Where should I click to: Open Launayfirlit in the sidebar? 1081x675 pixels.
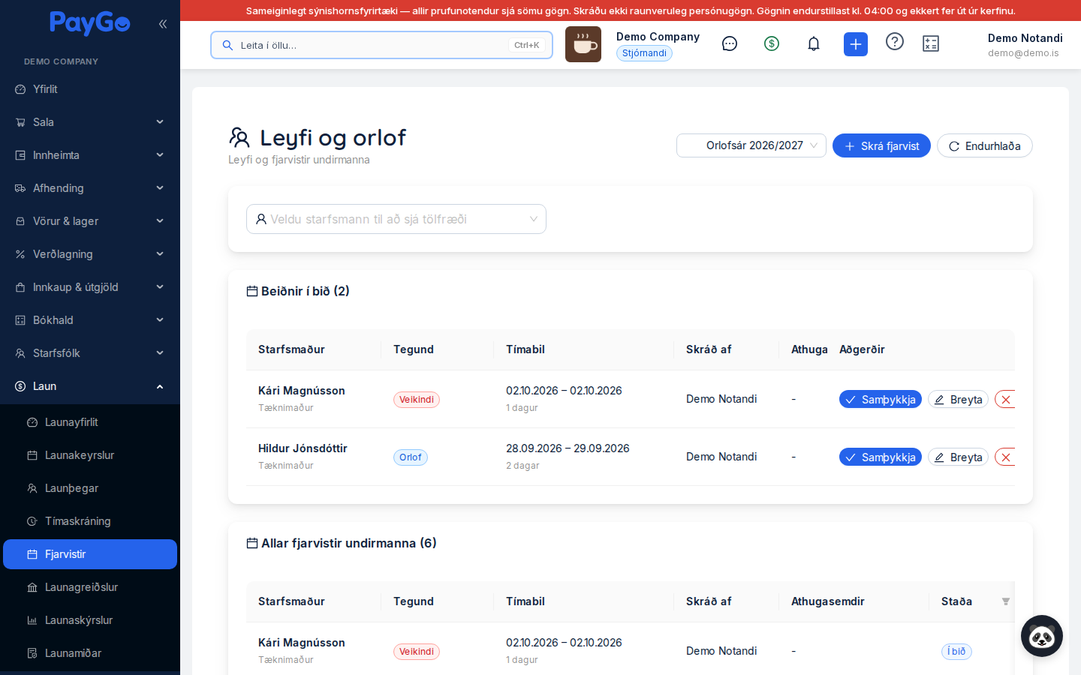90,422
